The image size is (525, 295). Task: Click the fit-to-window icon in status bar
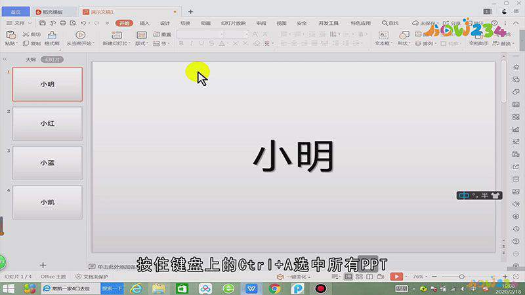point(516,277)
